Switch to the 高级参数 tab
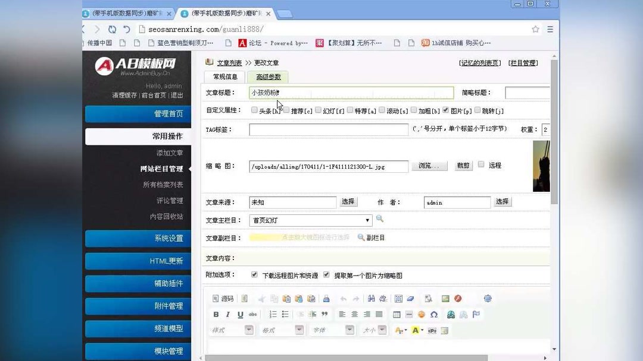 coord(268,77)
